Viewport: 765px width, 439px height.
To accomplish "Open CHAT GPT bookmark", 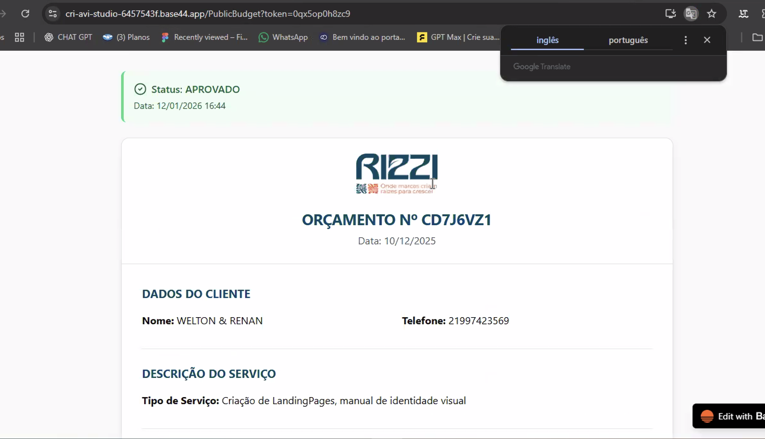I will point(68,37).
